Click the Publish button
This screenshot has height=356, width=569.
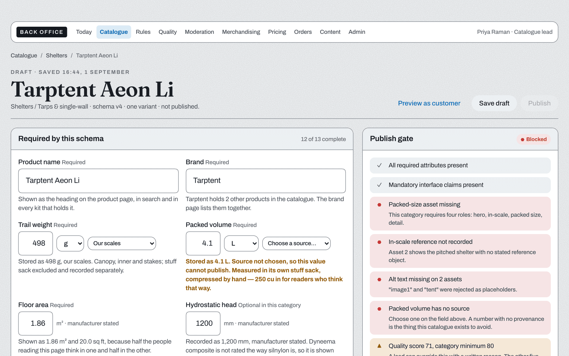539,103
